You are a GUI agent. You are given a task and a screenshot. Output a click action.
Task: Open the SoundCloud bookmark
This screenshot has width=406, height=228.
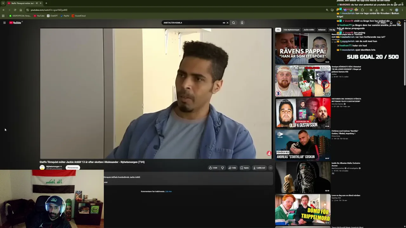[x=79, y=16]
